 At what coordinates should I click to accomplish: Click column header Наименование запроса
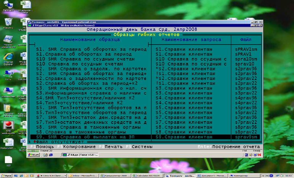[x=191, y=40]
